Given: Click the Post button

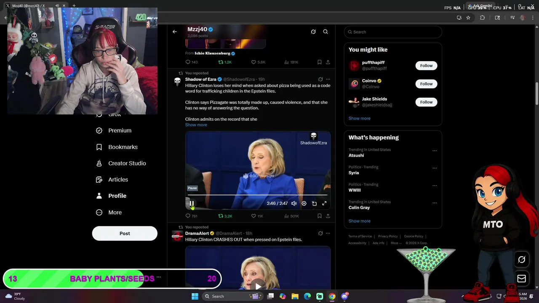Looking at the screenshot, I should pos(125,234).
